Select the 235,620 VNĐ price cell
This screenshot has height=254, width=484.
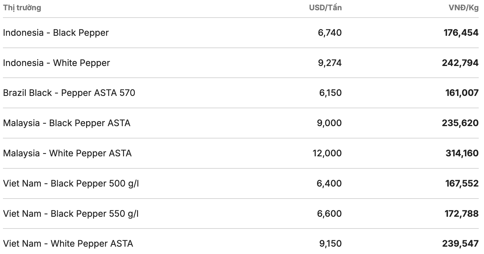tap(460, 123)
